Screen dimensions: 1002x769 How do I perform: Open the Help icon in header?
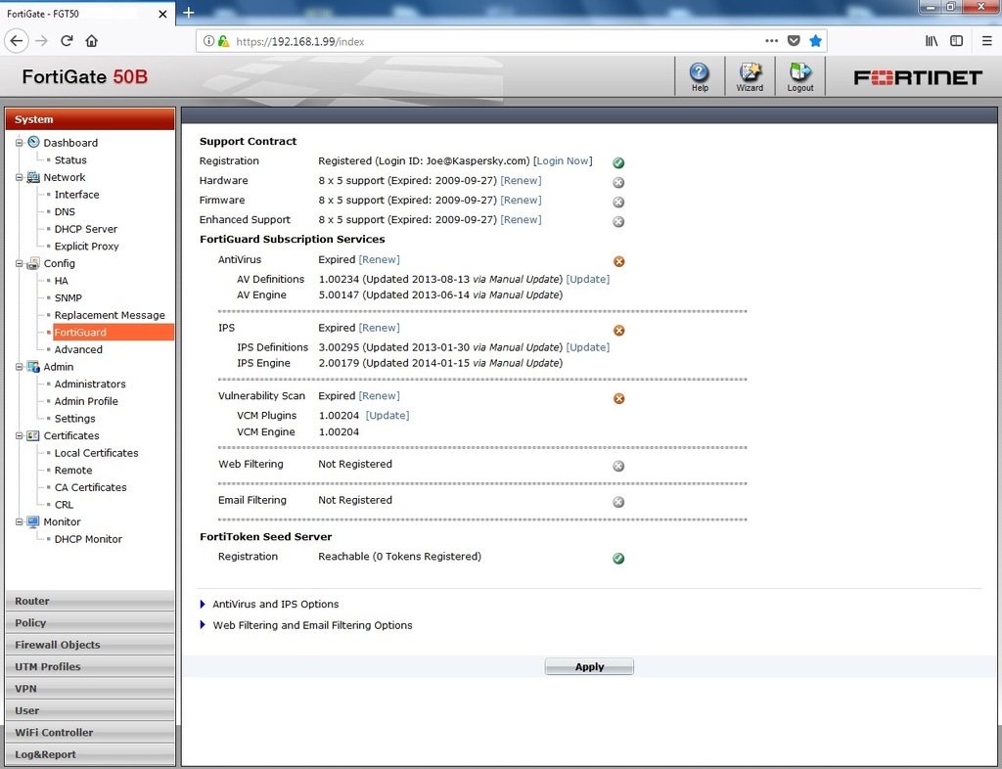699,76
